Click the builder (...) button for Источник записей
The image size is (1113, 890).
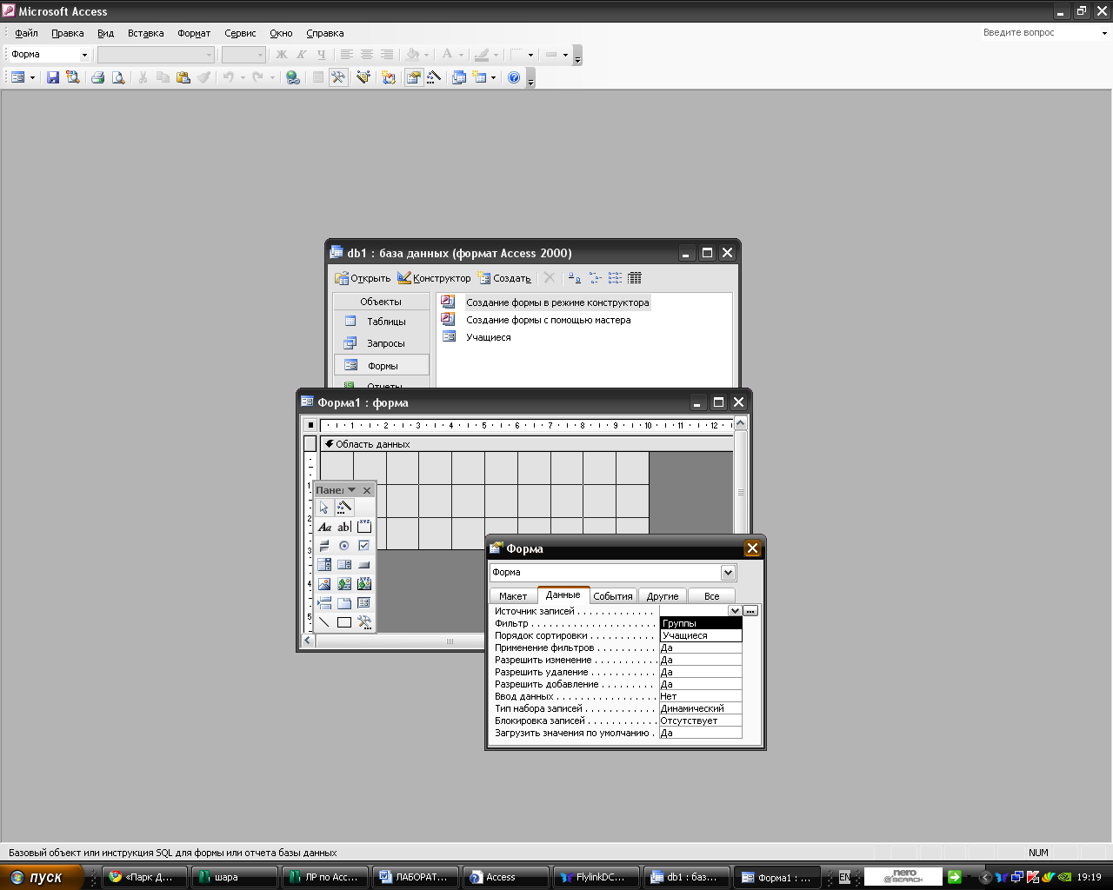[750, 611]
